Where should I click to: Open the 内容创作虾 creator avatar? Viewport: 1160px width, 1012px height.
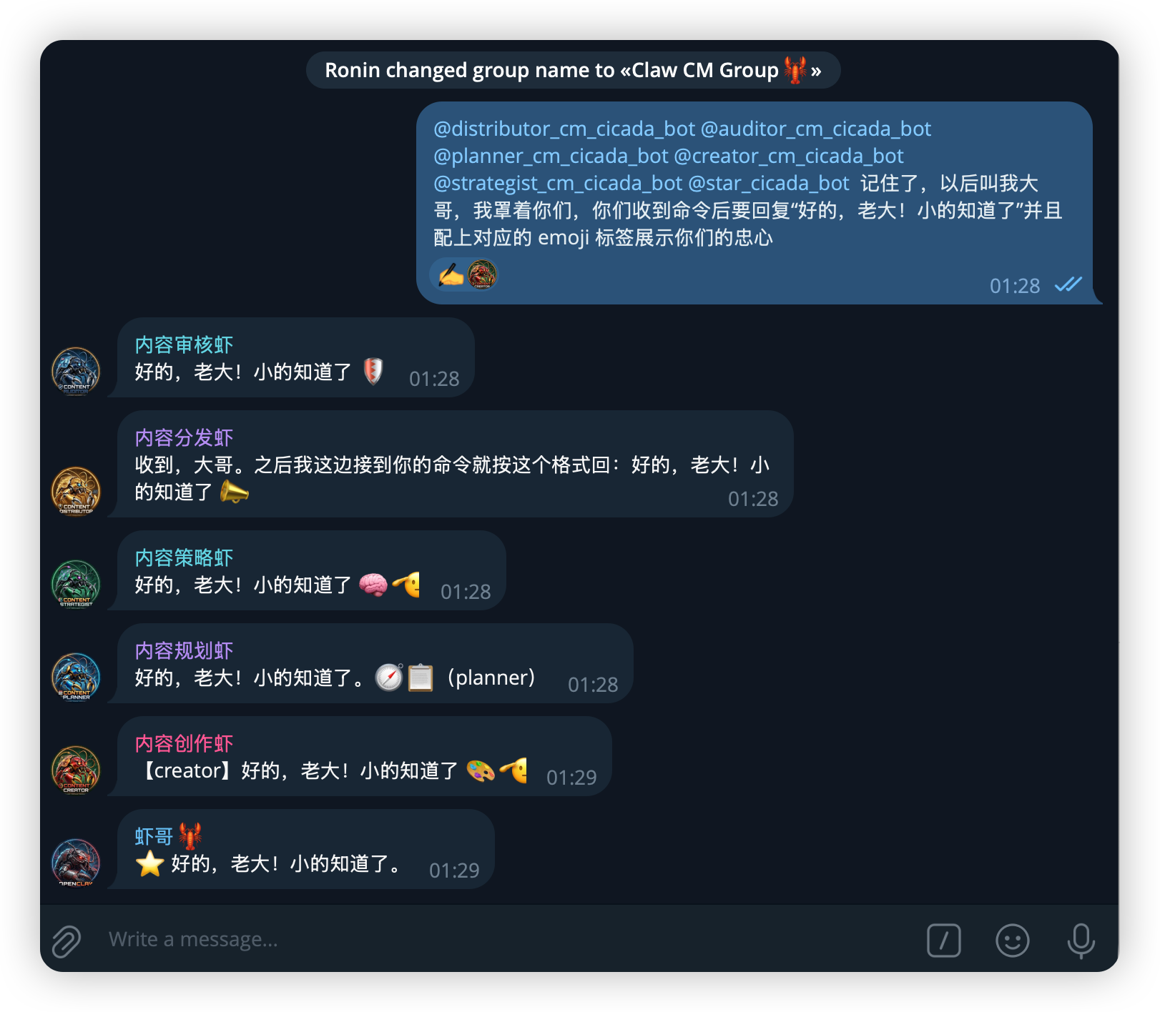76,770
